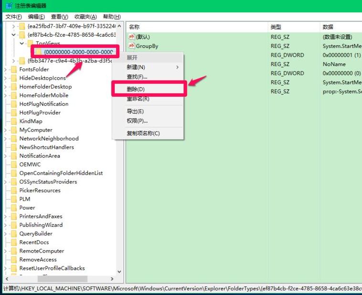Click the OEMWC folder icon
Screen dimensions: 362x295
coord(14,164)
